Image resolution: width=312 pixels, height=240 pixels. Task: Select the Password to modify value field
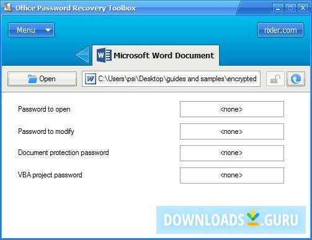(x=232, y=131)
